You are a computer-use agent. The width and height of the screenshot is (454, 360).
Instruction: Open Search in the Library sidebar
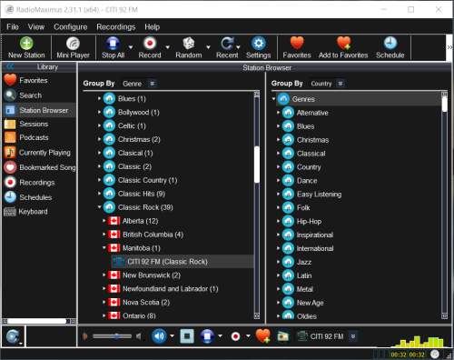click(39, 95)
